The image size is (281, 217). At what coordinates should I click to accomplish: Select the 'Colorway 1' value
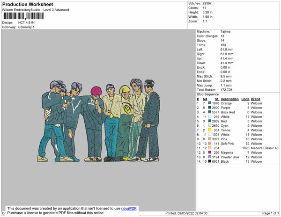26,27
